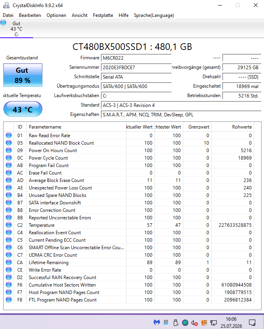Screen dimensions: 264x329
Task: Click the blue Gut status orb in drive tab
Action: click(x=3, y=22)
